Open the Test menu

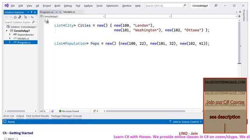78,6
